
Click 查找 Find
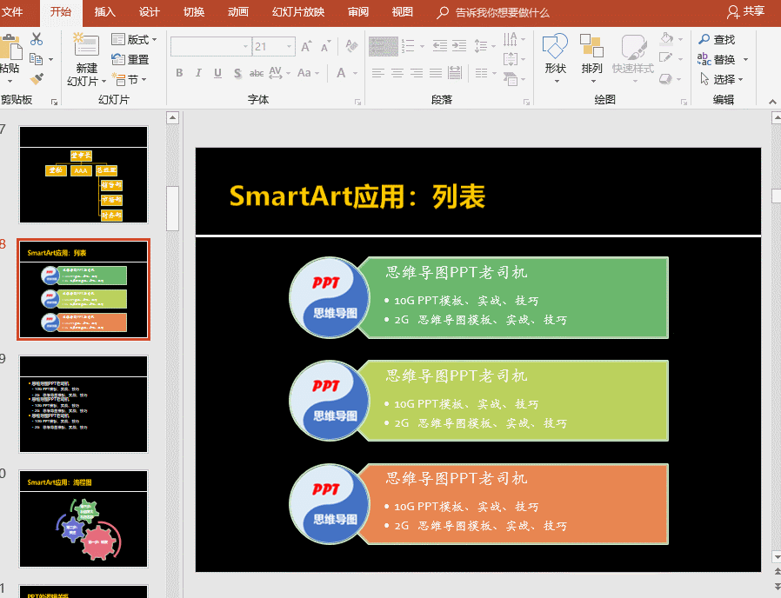(x=717, y=39)
